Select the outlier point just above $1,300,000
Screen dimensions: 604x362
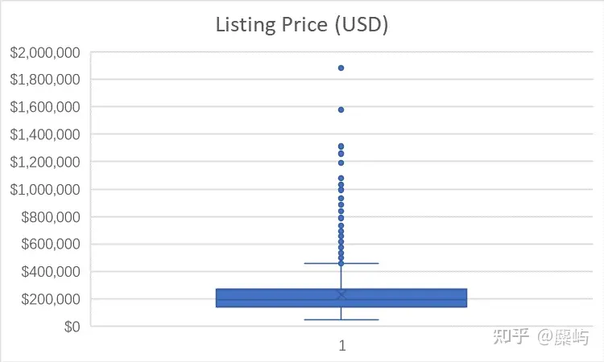(x=341, y=146)
